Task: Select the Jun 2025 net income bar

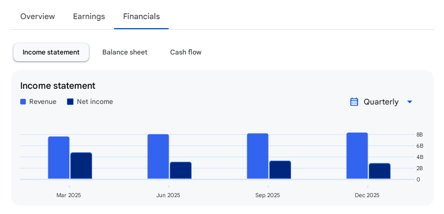Action: pos(180,170)
